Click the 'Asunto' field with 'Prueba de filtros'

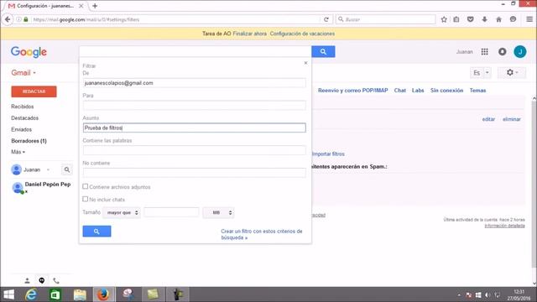(194, 128)
